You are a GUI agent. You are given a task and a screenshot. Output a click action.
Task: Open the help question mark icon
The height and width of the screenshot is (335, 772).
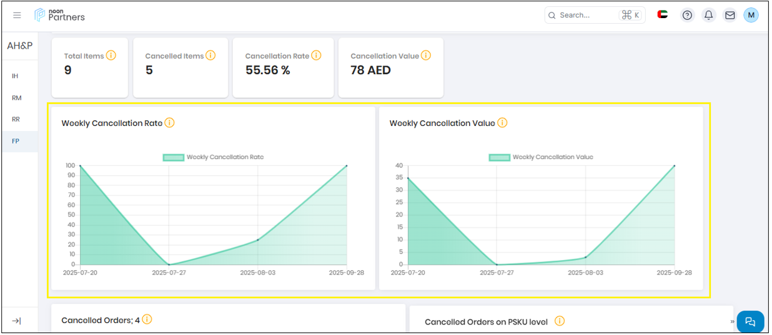point(687,15)
